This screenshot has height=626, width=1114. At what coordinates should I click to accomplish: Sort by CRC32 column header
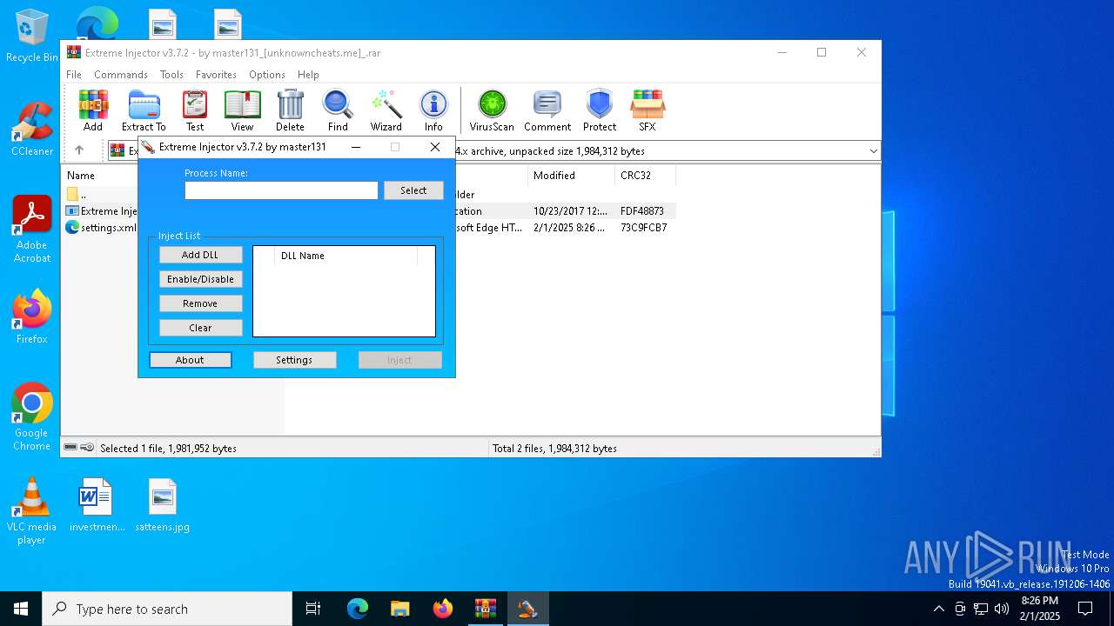pyautogui.click(x=645, y=176)
